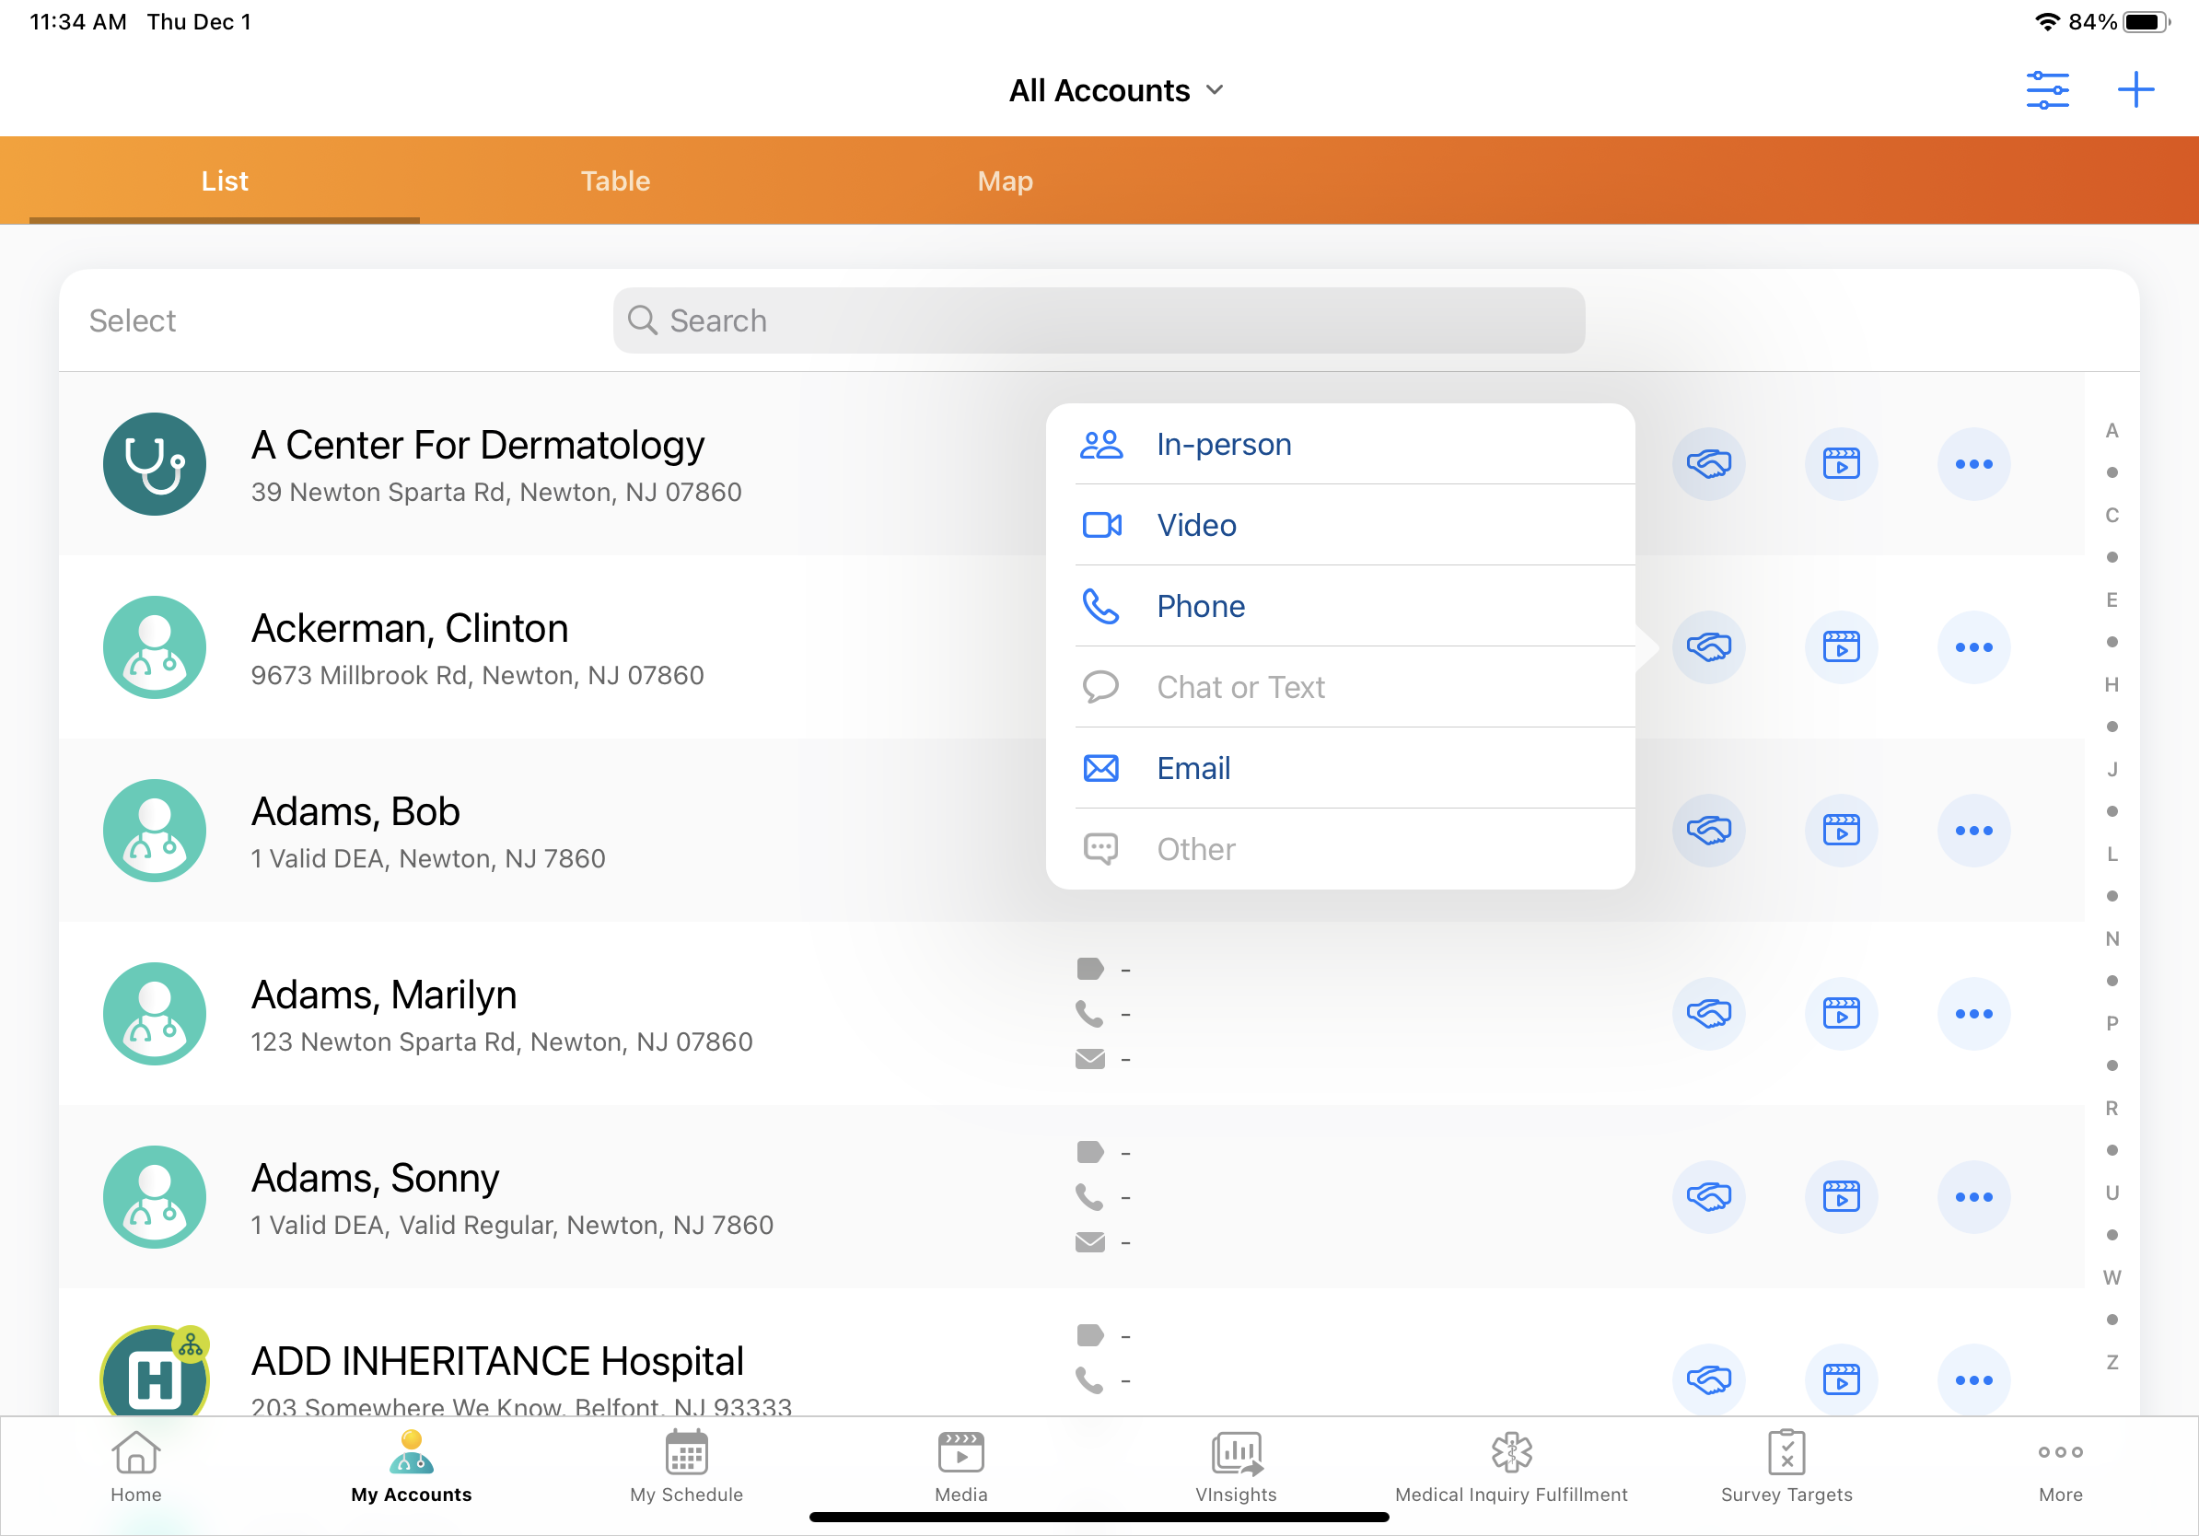2199x1536 pixels.
Task: Switch to the Map tab
Action: coord(1005,181)
